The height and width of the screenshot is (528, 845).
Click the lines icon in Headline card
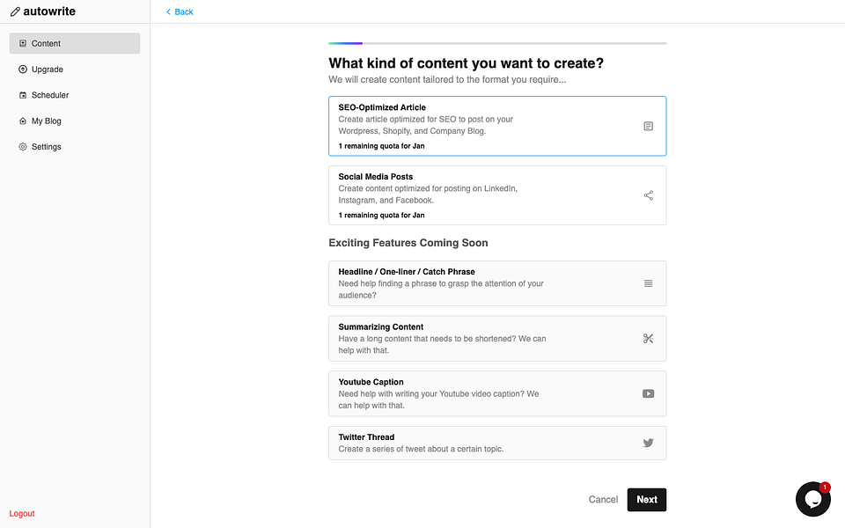(x=648, y=283)
